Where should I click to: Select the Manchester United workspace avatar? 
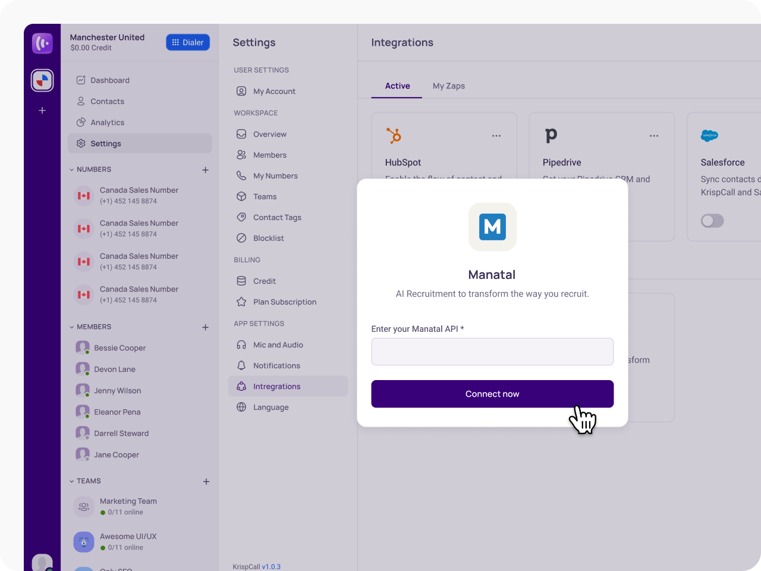point(42,80)
